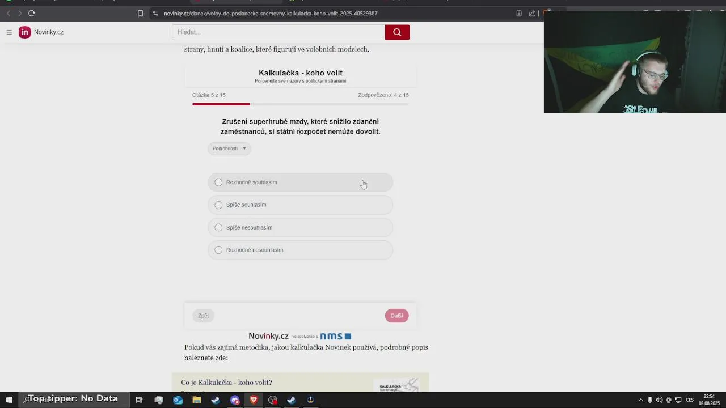726x408 pixels.
Task: Select Spíše nesouhlasím radio option
Action: click(x=300, y=227)
